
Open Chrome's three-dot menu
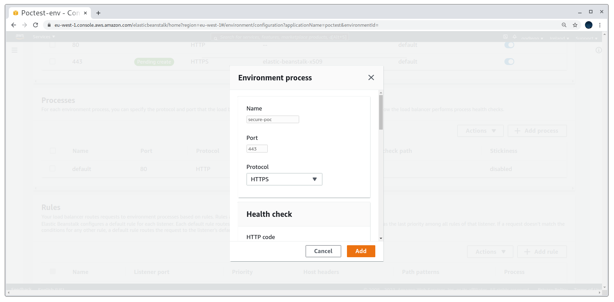click(x=600, y=25)
